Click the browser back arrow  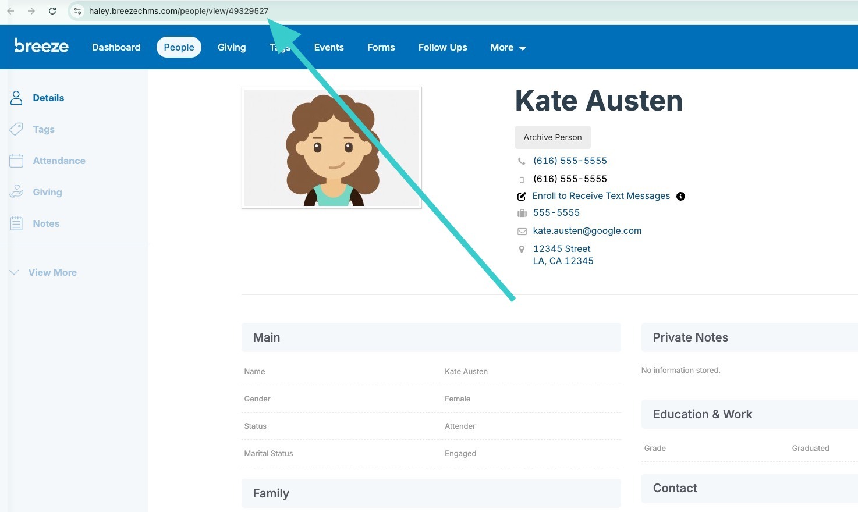click(x=10, y=11)
